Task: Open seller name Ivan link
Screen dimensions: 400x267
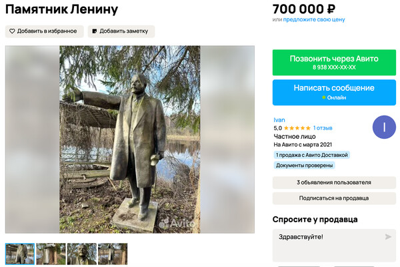Action: (279, 120)
